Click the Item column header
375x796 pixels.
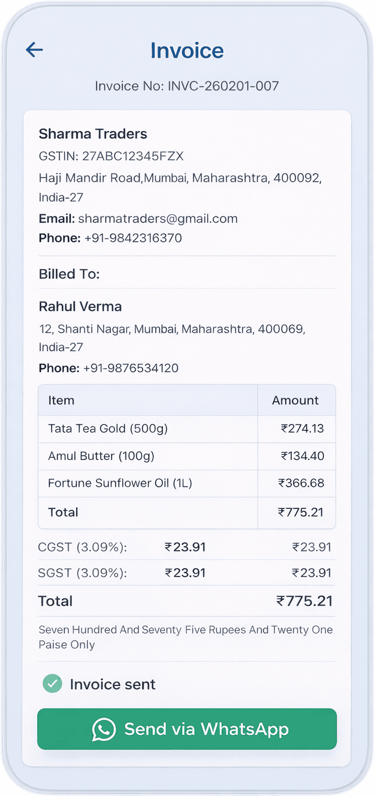pyautogui.click(x=61, y=401)
